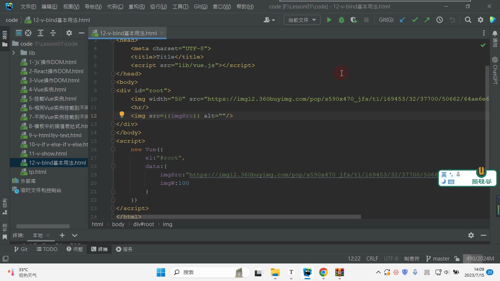
Task: Open the terminal new session dropdown arrow
Action: 75,235
